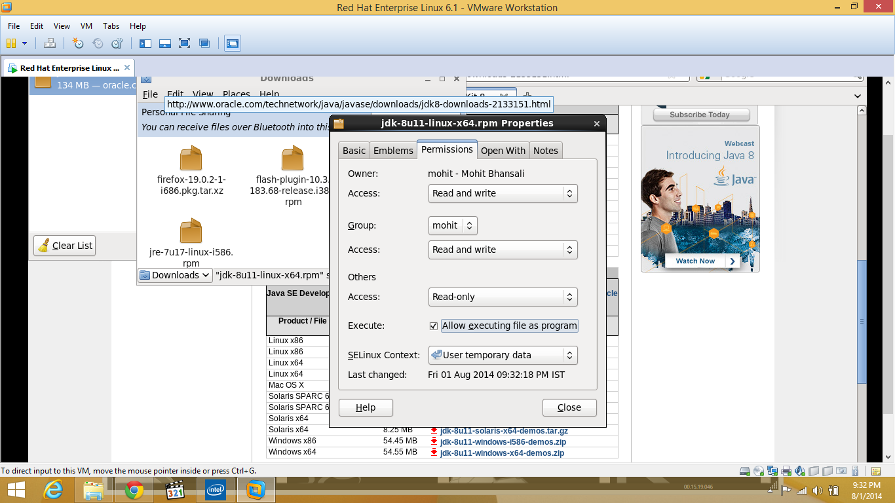Screen dimensions: 895x503
Task: Select the firefox-19.0.2-1-i686.pkg.tar.xz package icon
Action: (191, 159)
